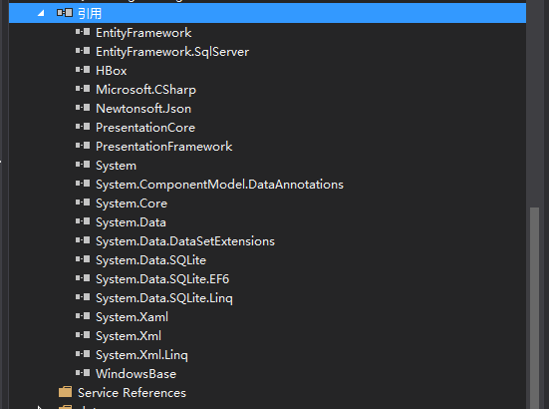
Task: Click the System.Data.SQLite reference icon
Action: pyautogui.click(x=83, y=259)
